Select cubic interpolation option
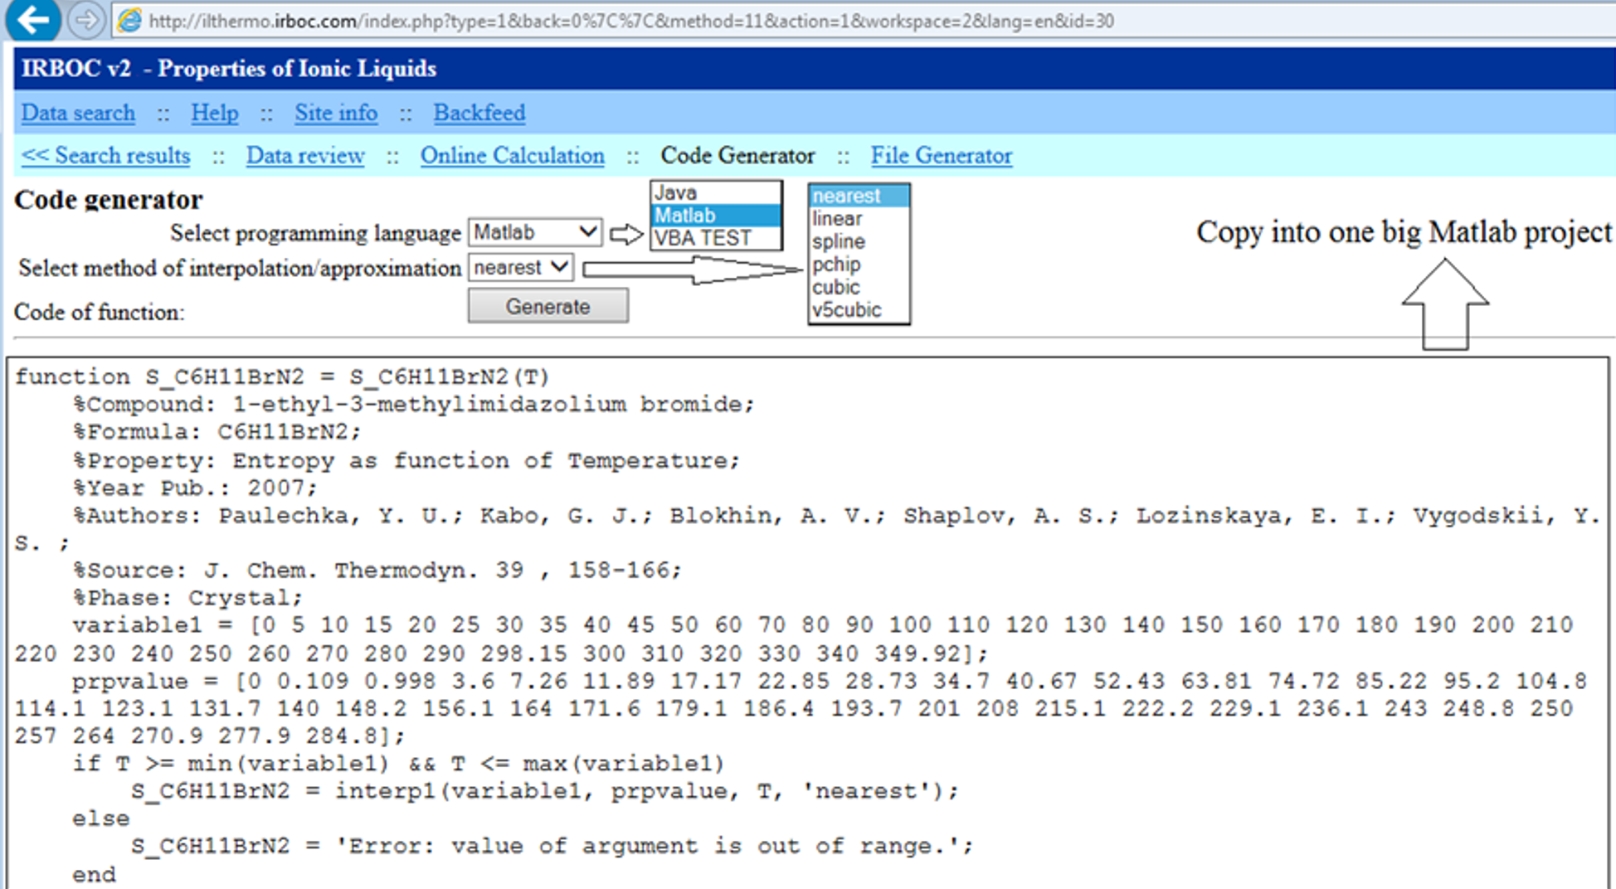 pyautogui.click(x=859, y=287)
